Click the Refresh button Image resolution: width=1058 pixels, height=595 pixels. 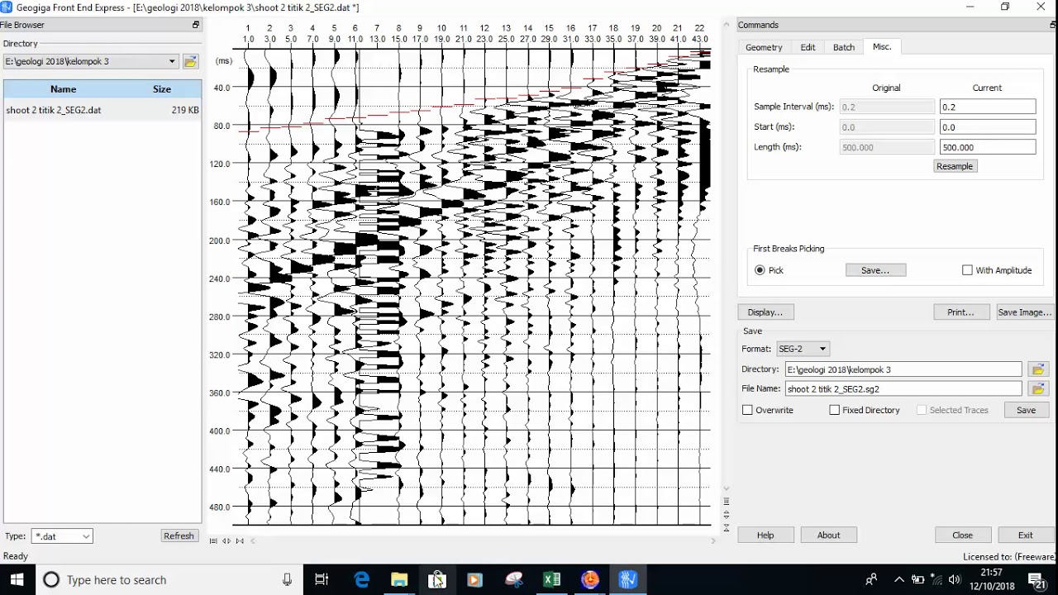pyautogui.click(x=179, y=535)
